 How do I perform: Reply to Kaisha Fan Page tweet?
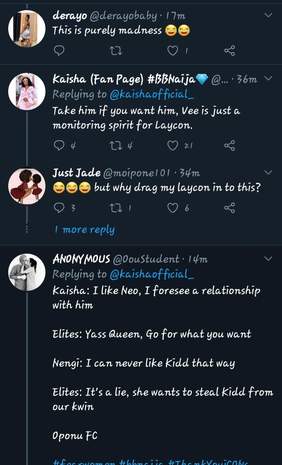[58, 146]
